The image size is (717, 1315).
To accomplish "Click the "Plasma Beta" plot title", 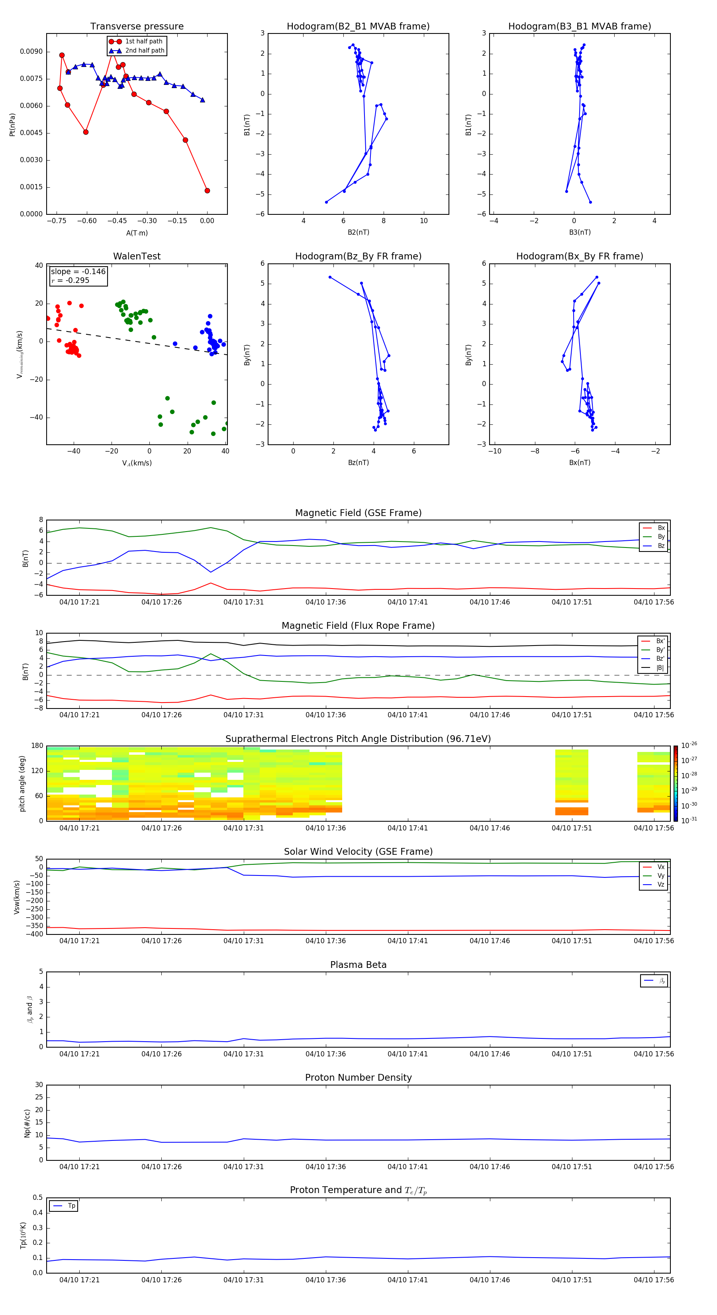I will coord(358,965).
